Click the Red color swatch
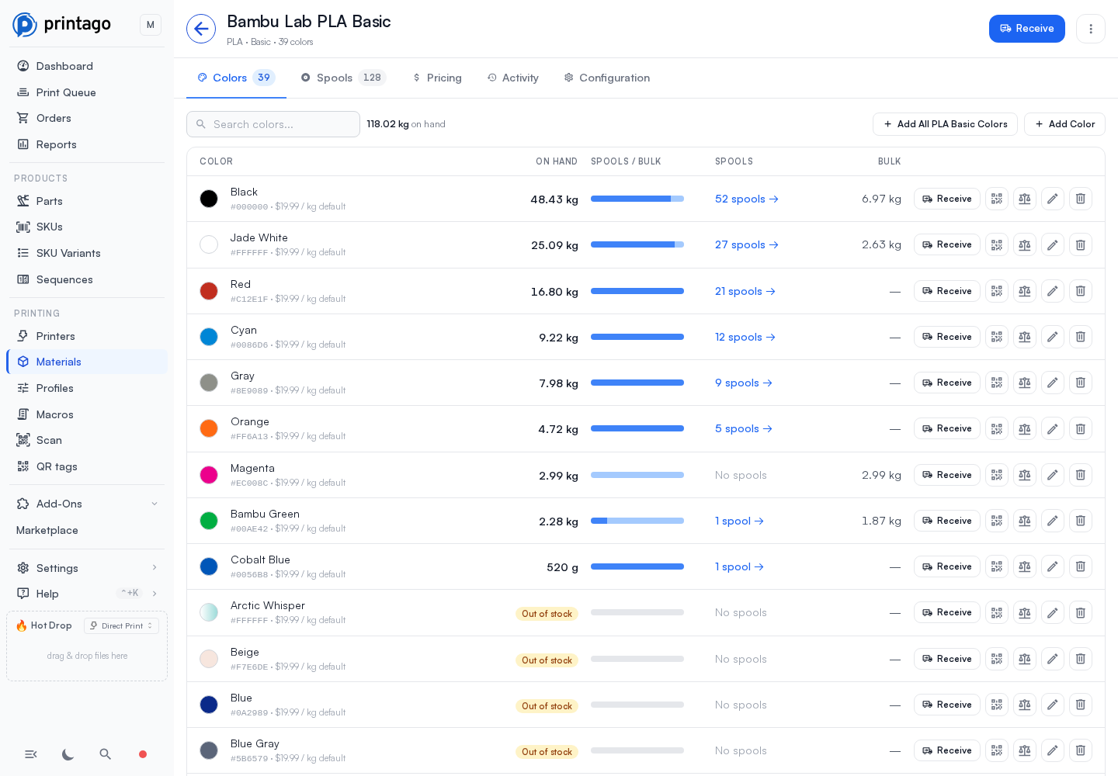Screen dimensions: 1118x776 tap(209, 291)
